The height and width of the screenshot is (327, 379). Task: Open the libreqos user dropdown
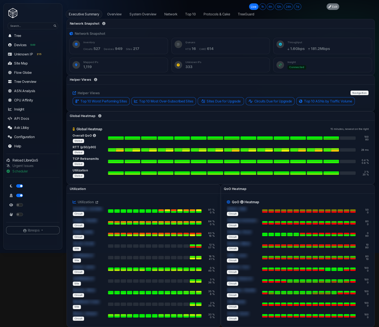[32, 230]
